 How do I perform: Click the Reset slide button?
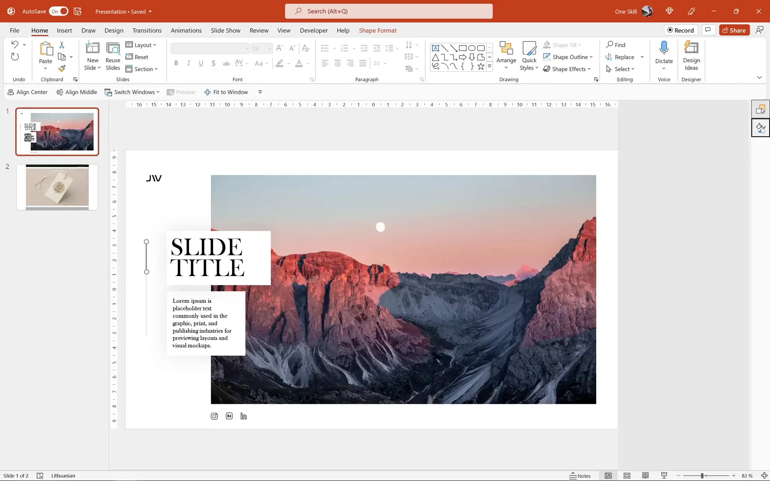[x=137, y=57]
